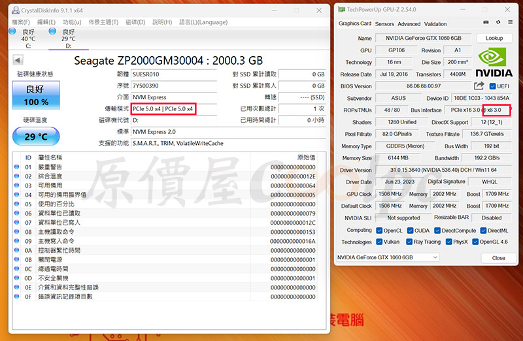Open the 功能(u) menu
This screenshot has height=341, width=523.
72,22
